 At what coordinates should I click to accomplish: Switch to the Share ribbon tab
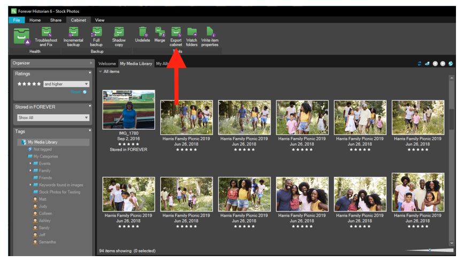tap(56, 20)
